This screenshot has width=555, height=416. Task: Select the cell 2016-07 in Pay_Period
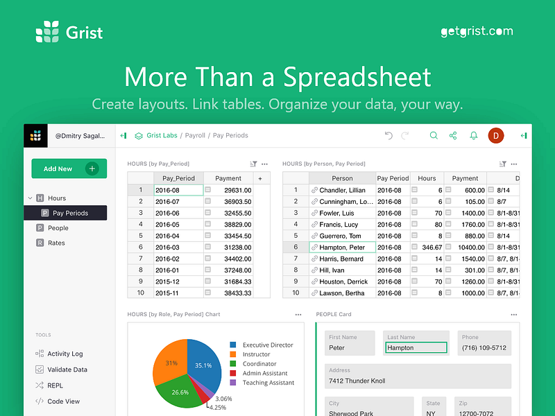(178, 202)
